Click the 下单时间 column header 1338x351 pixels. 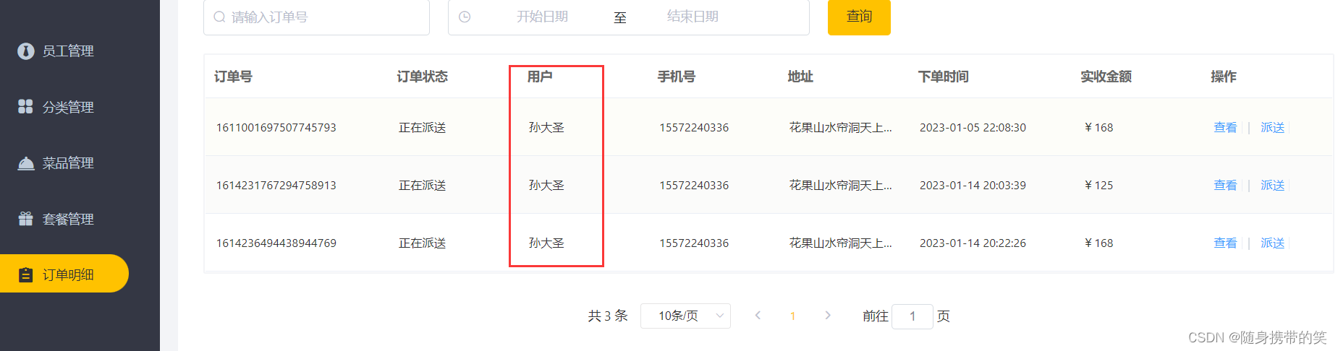[x=943, y=77]
